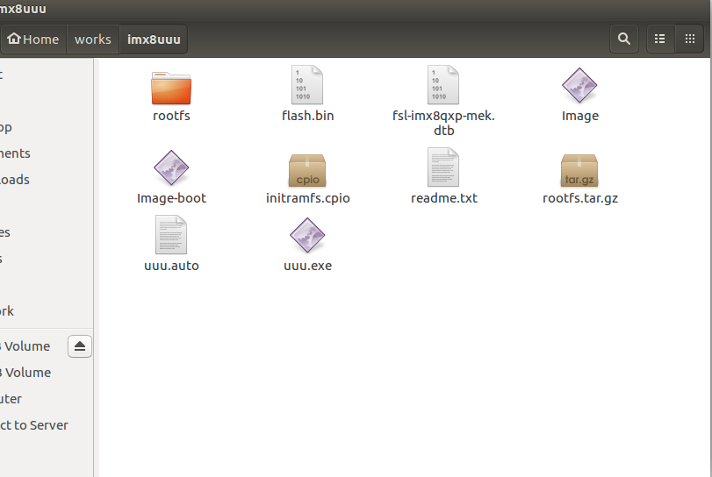Select the uuu.auto text file icon

[x=171, y=235]
